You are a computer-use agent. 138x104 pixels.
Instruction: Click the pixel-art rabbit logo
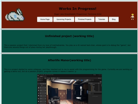tap(15, 15)
